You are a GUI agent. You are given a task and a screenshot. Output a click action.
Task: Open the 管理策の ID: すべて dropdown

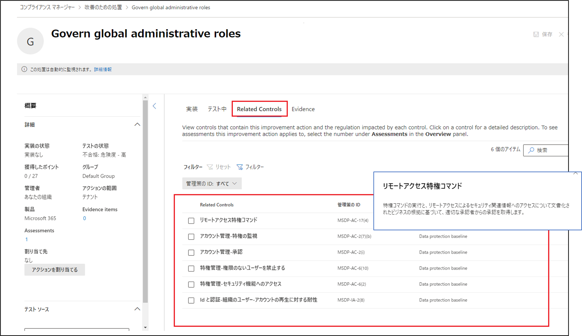[212, 183]
